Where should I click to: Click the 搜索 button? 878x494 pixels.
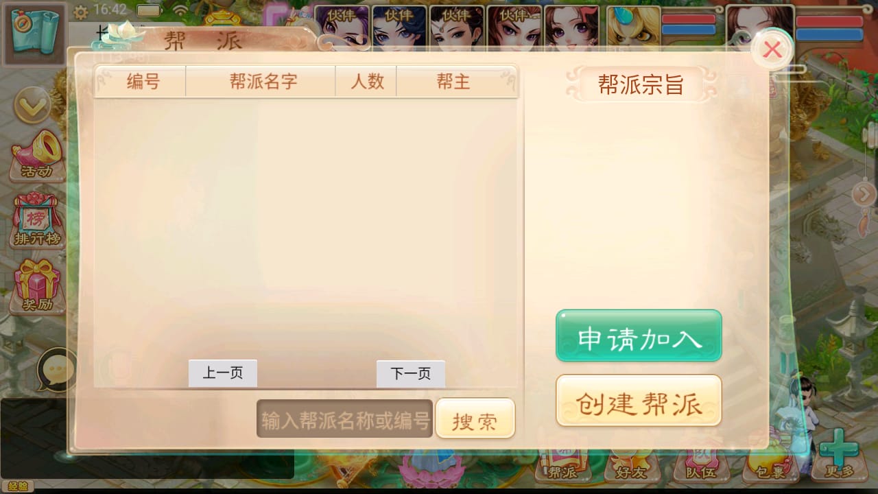pos(475,418)
